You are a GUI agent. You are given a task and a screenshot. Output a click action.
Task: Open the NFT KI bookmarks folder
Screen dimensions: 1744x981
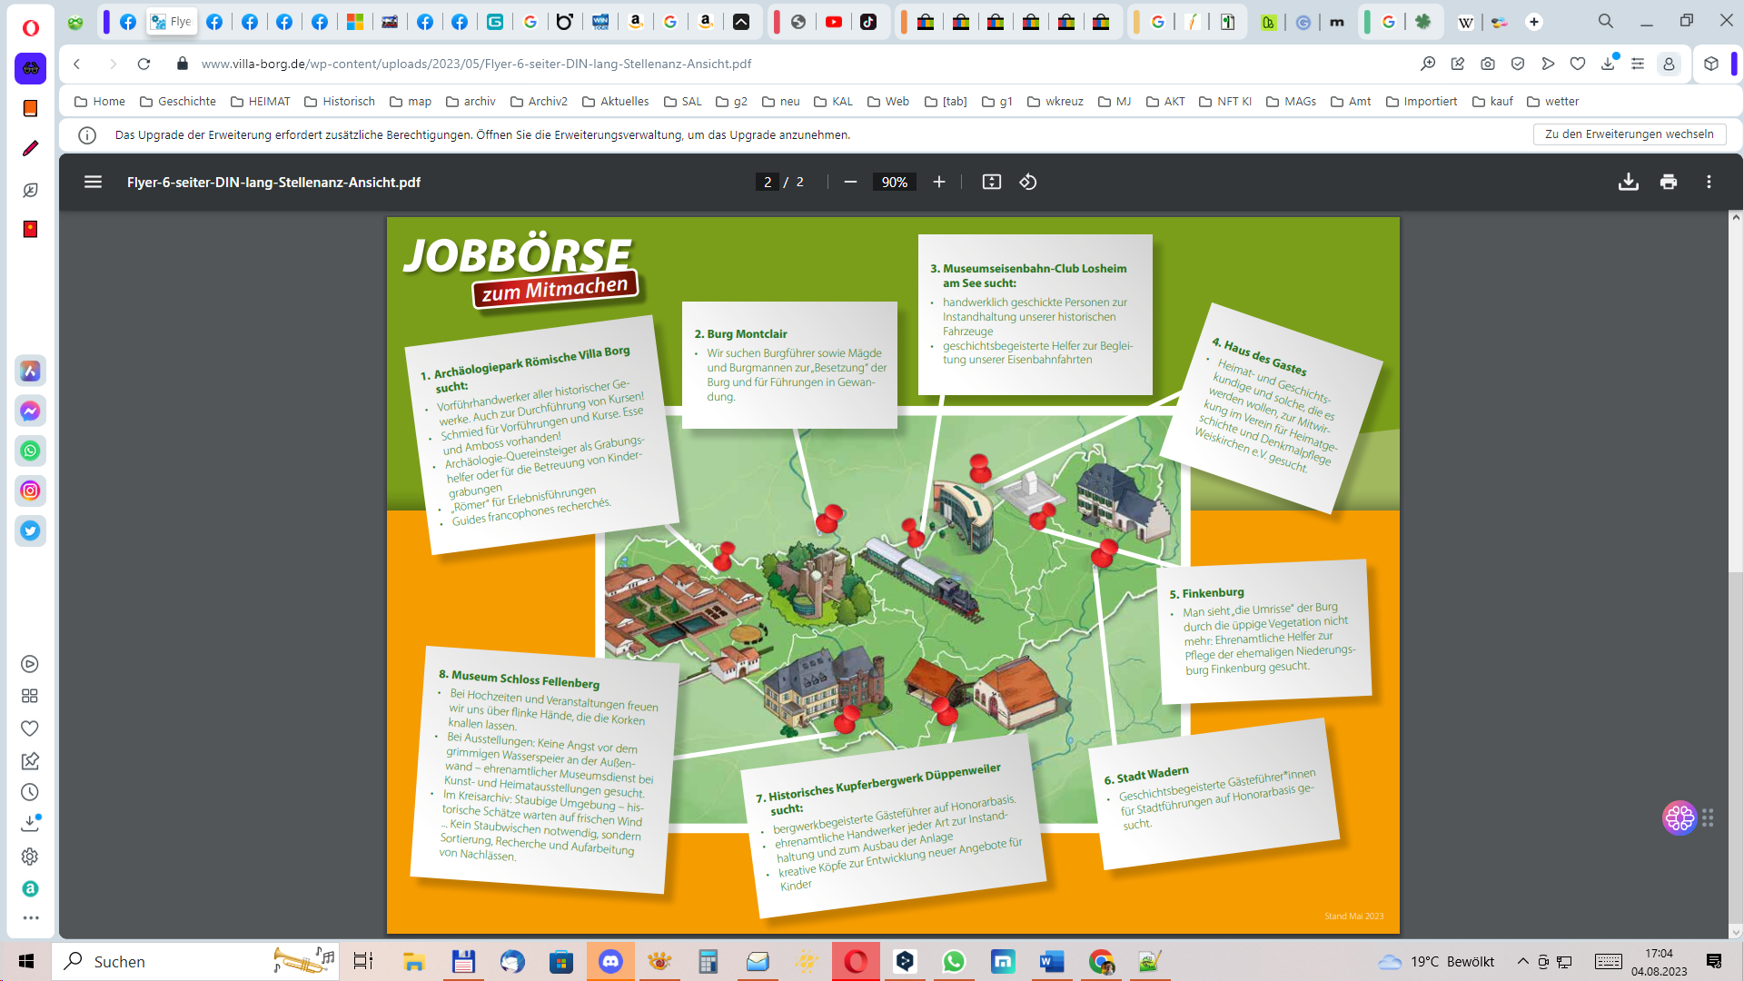click(x=1224, y=101)
